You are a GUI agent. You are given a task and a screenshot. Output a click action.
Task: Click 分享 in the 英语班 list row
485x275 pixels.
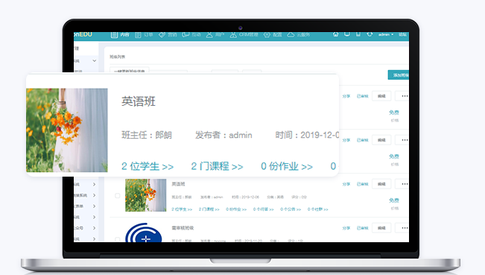point(346,184)
